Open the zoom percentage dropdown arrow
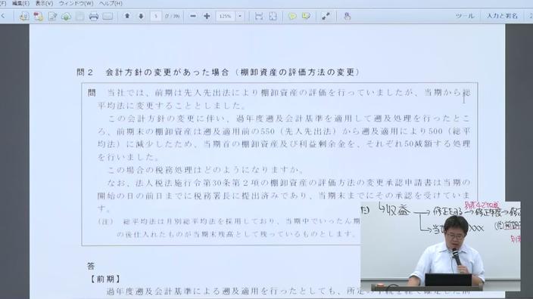Screen dimensions: 533x299 (x=240, y=16)
